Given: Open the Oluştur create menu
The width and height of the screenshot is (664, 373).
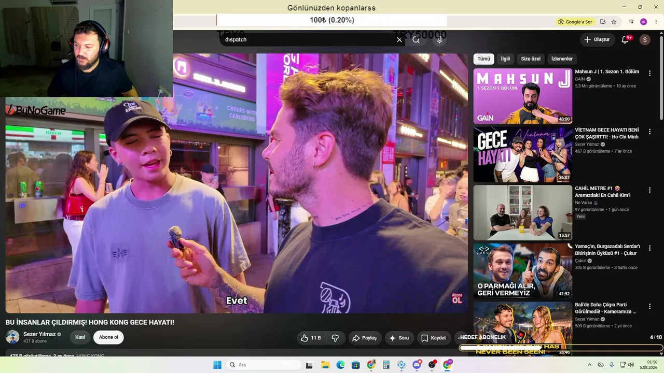Looking at the screenshot, I should pos(597,40).
